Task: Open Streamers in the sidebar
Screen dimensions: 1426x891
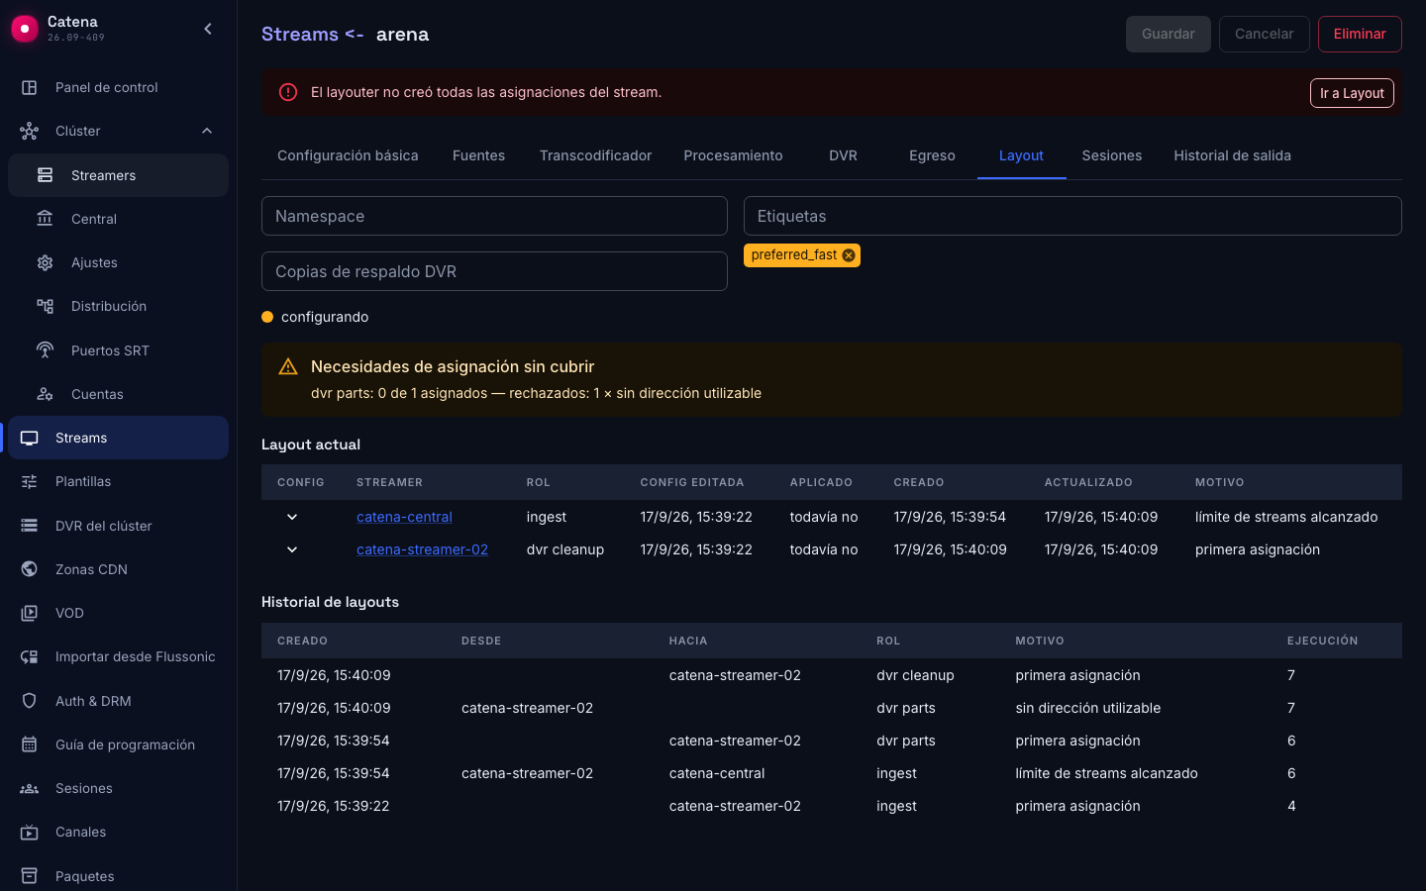Action: click(x=118, y=175)
